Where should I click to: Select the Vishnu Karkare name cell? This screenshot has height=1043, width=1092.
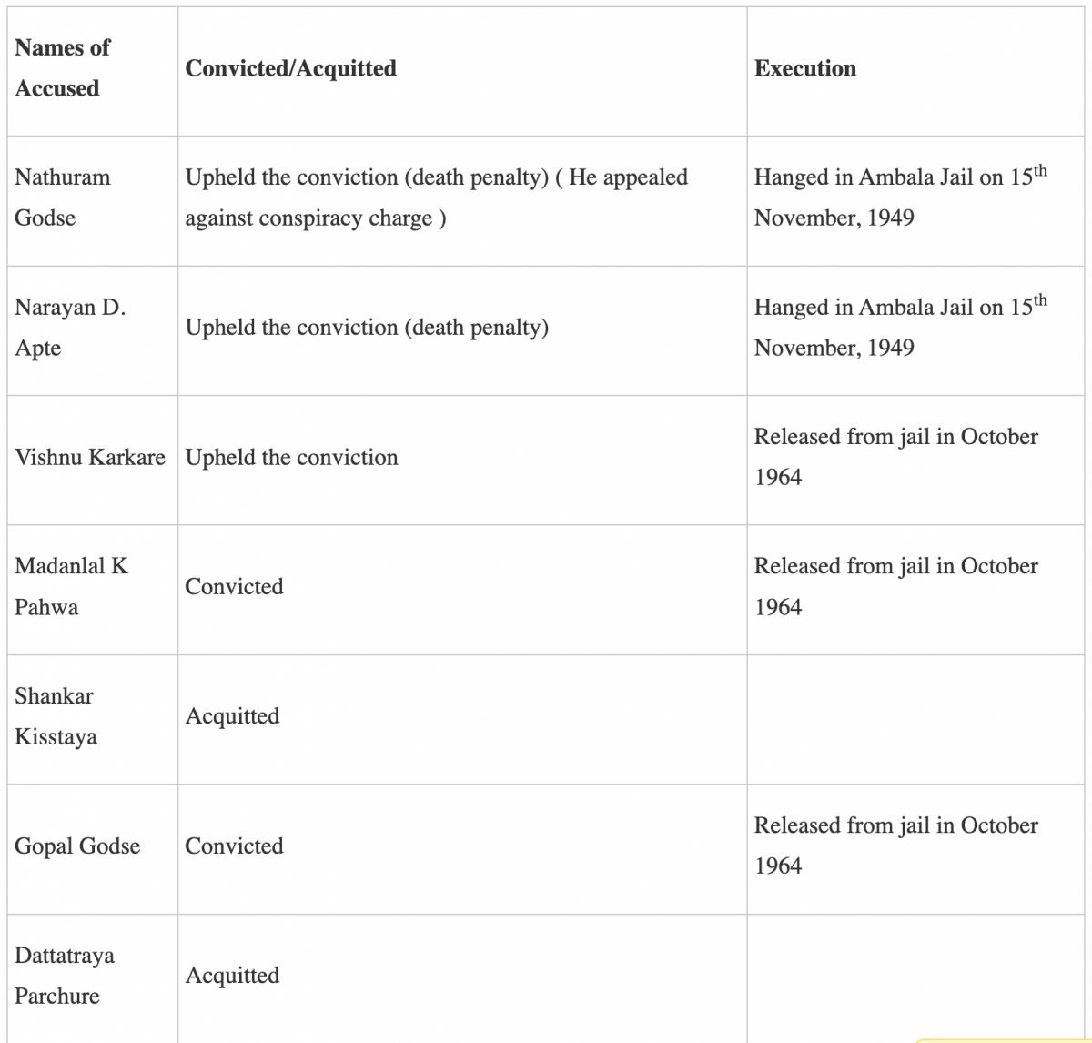pyautogui.click(x=90, y=457)
